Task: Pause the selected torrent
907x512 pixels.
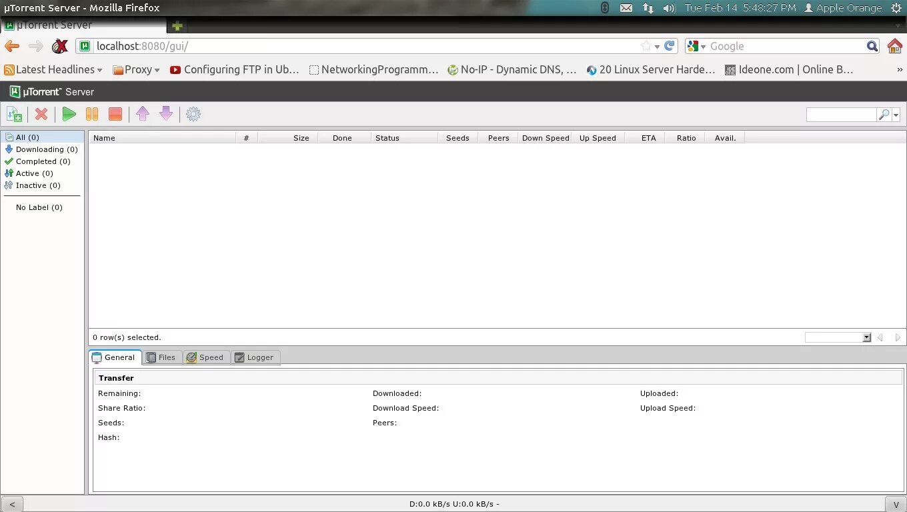Action: [x=92, y=114]
